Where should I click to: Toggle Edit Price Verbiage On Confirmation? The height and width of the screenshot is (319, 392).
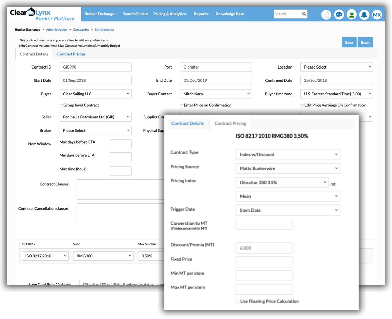coord(302,106)
